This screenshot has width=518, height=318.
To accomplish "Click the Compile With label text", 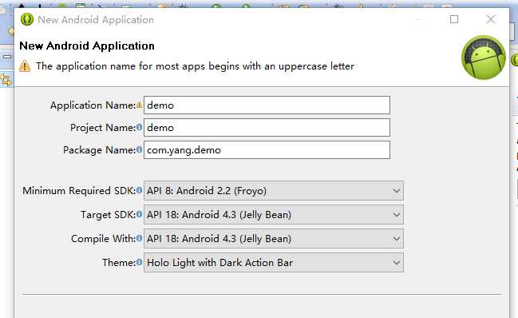I will 104,239.
